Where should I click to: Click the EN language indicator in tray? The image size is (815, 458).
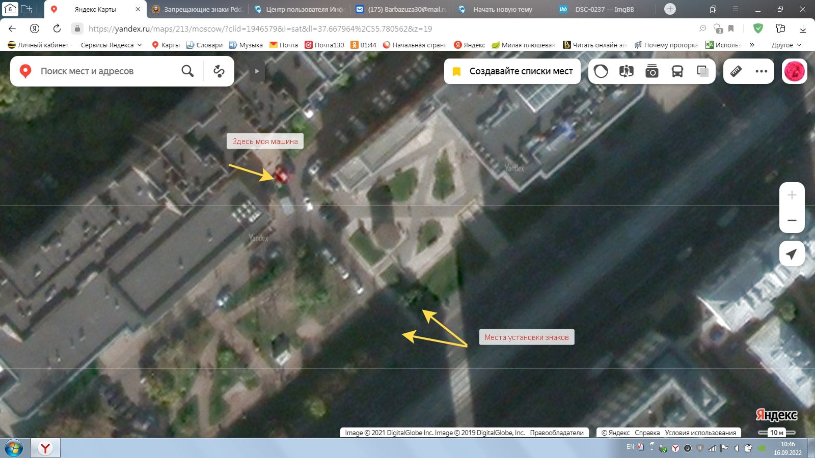click(630, 447)
